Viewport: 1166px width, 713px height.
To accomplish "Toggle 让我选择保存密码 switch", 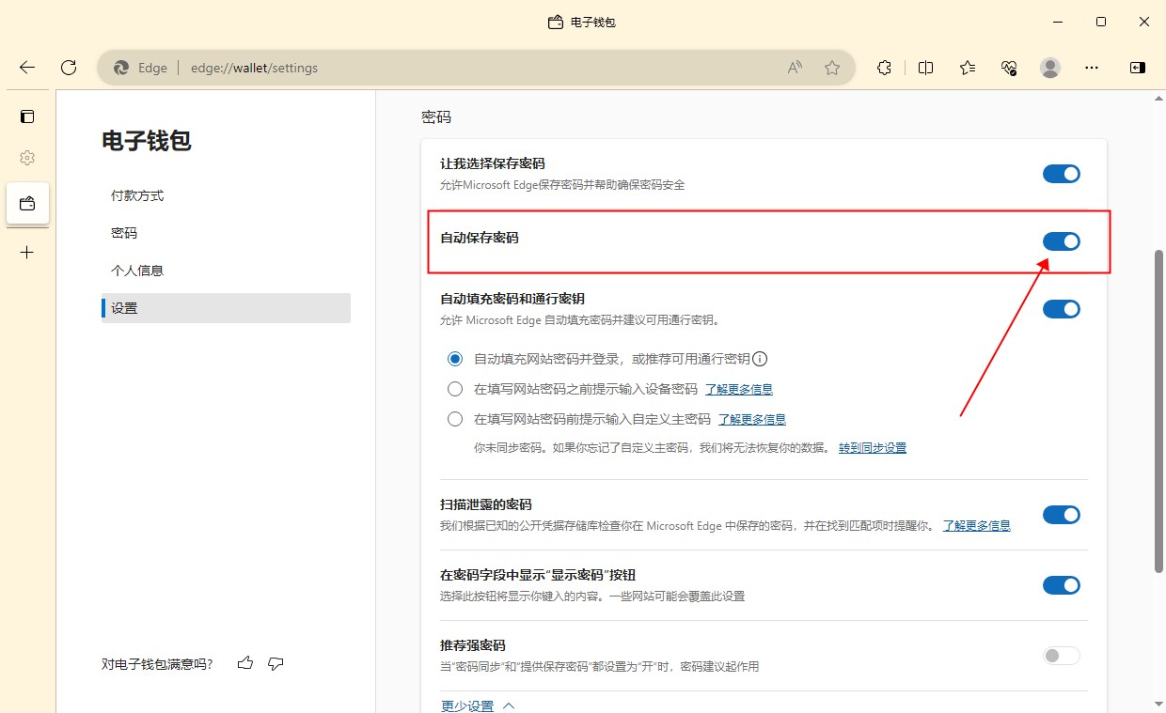I will [x=1062, y=174].
